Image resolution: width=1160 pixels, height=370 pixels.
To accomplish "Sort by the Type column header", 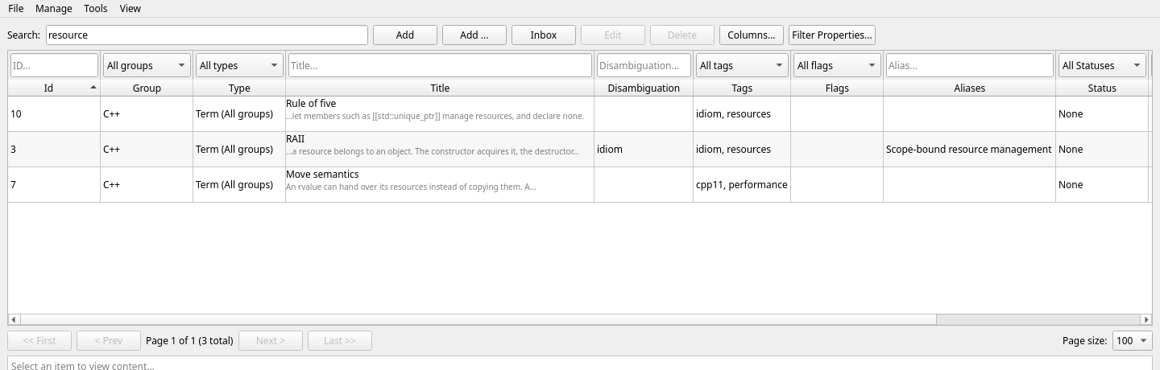I will pos(239,88).
